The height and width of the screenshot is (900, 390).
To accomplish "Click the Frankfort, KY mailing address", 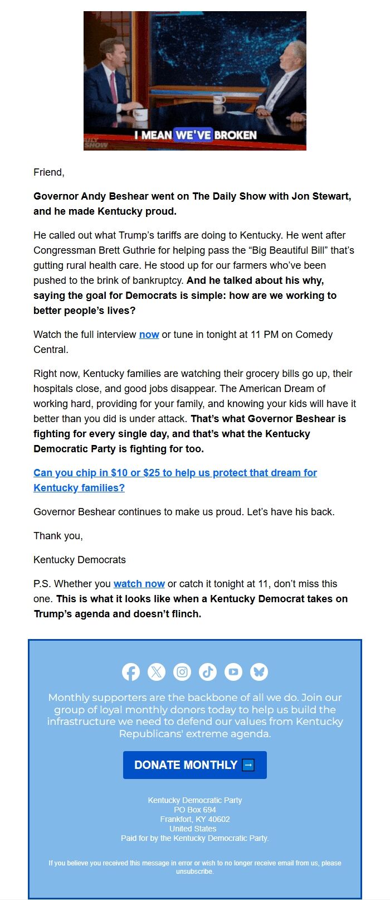I will 194,819.
